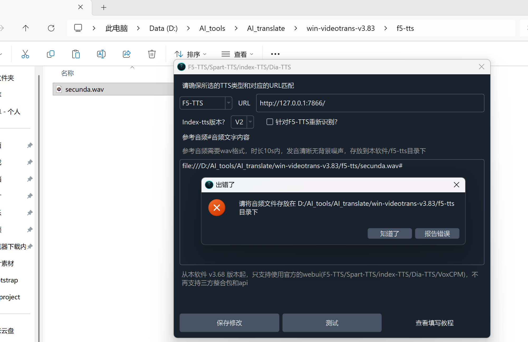Select the secunda.wav file

pyautogui.click(x=84, y=89)
